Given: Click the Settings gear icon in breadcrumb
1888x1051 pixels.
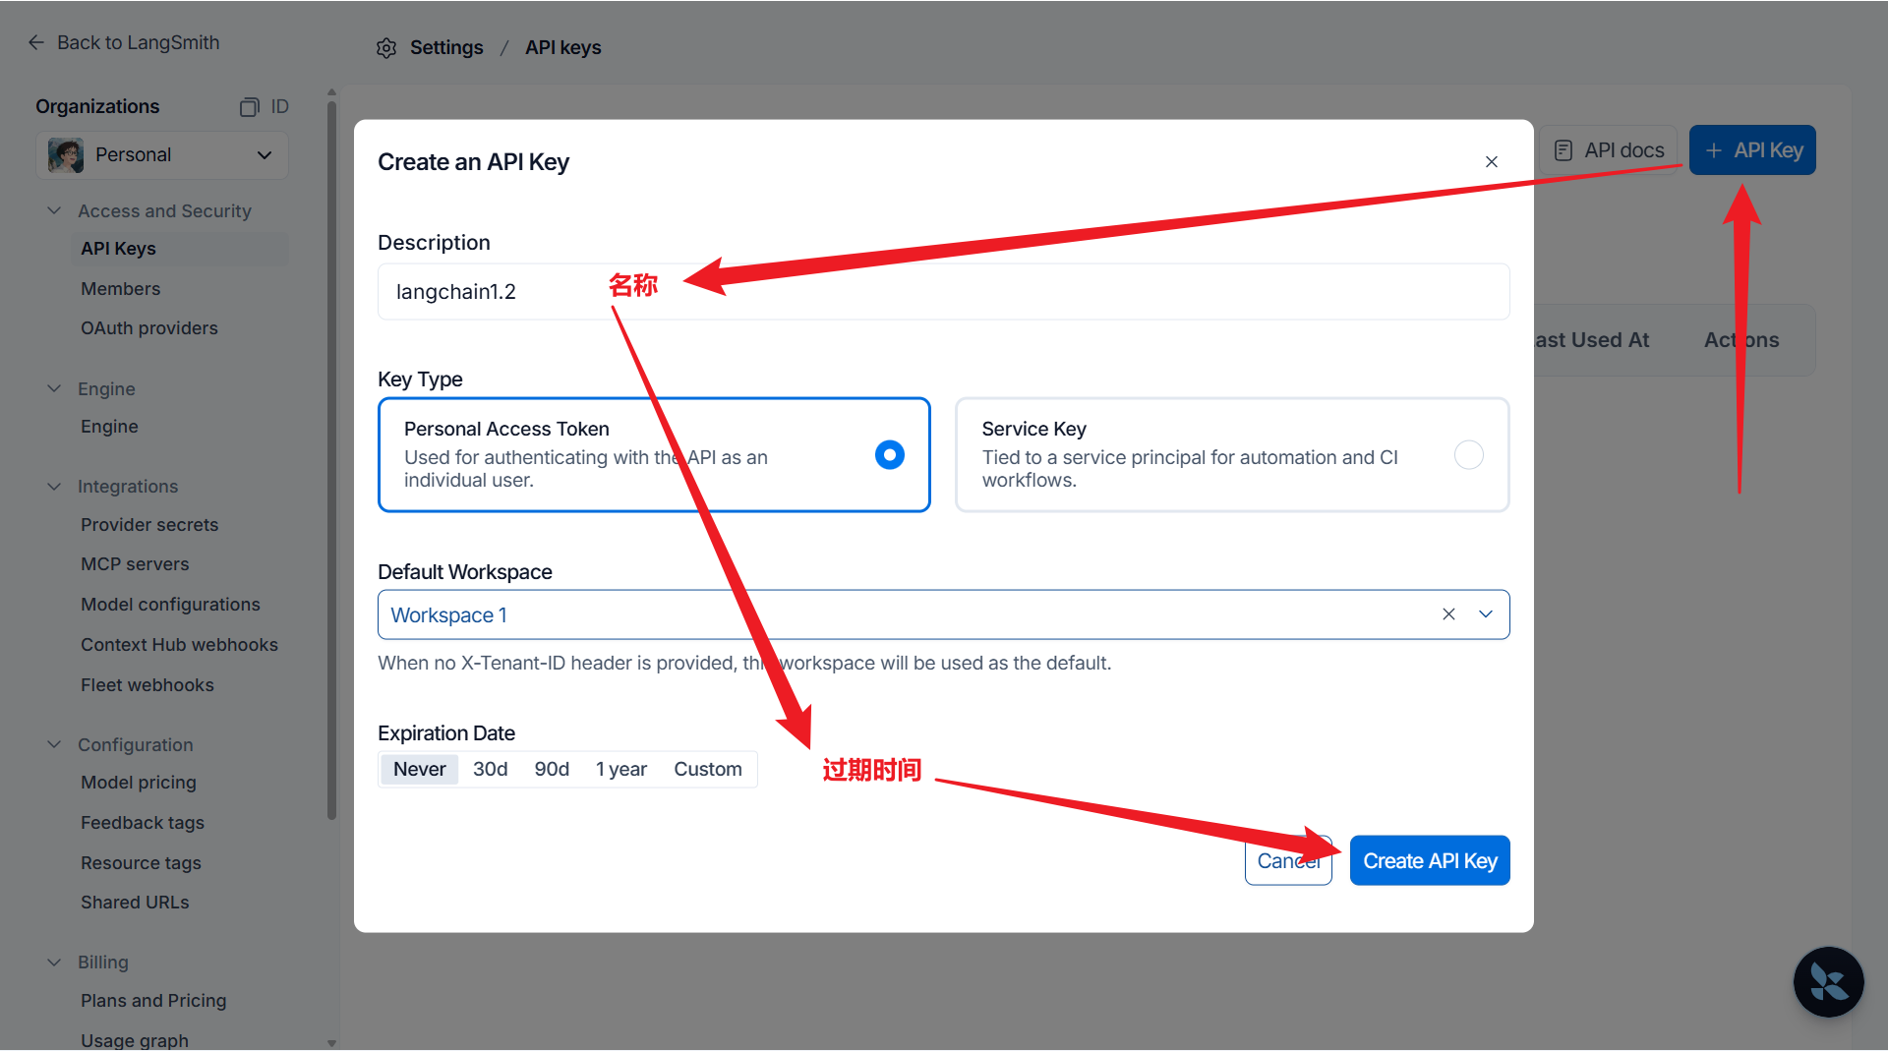Looking at the screenshot, I should coord(386,48).
